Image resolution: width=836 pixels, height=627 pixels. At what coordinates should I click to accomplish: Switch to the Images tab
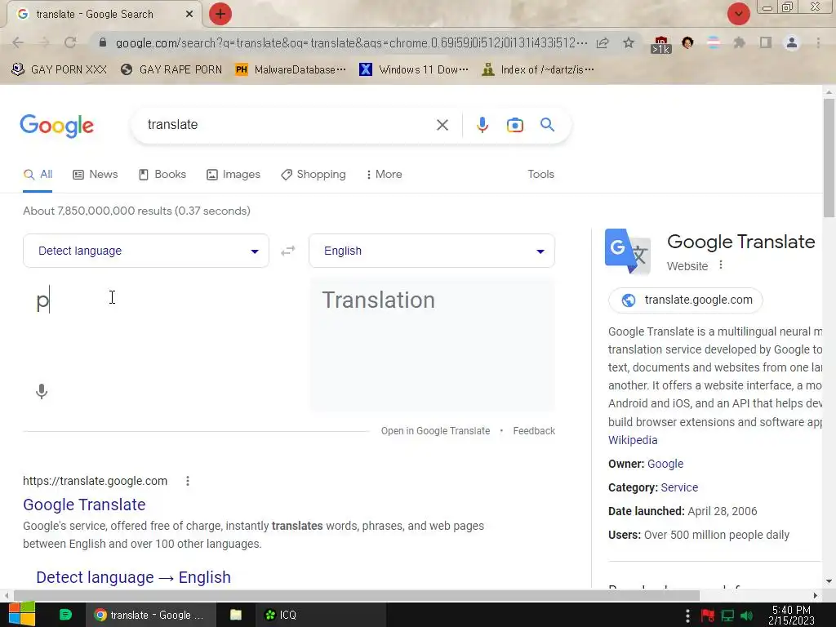pos(233,175)
